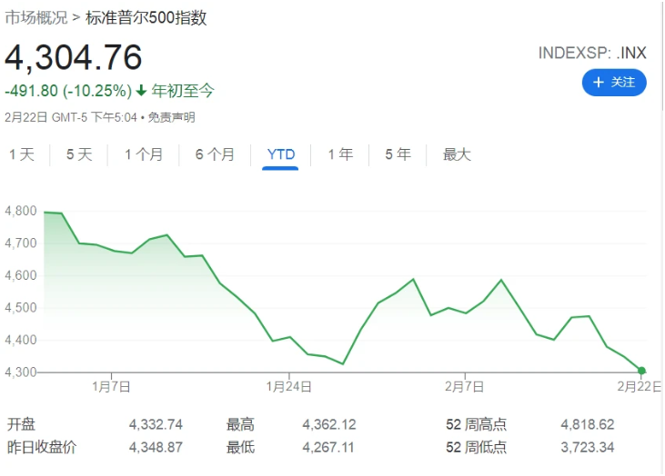
Task: Click the 最高 value 4,362.12
Action: [x=329, y=424]
